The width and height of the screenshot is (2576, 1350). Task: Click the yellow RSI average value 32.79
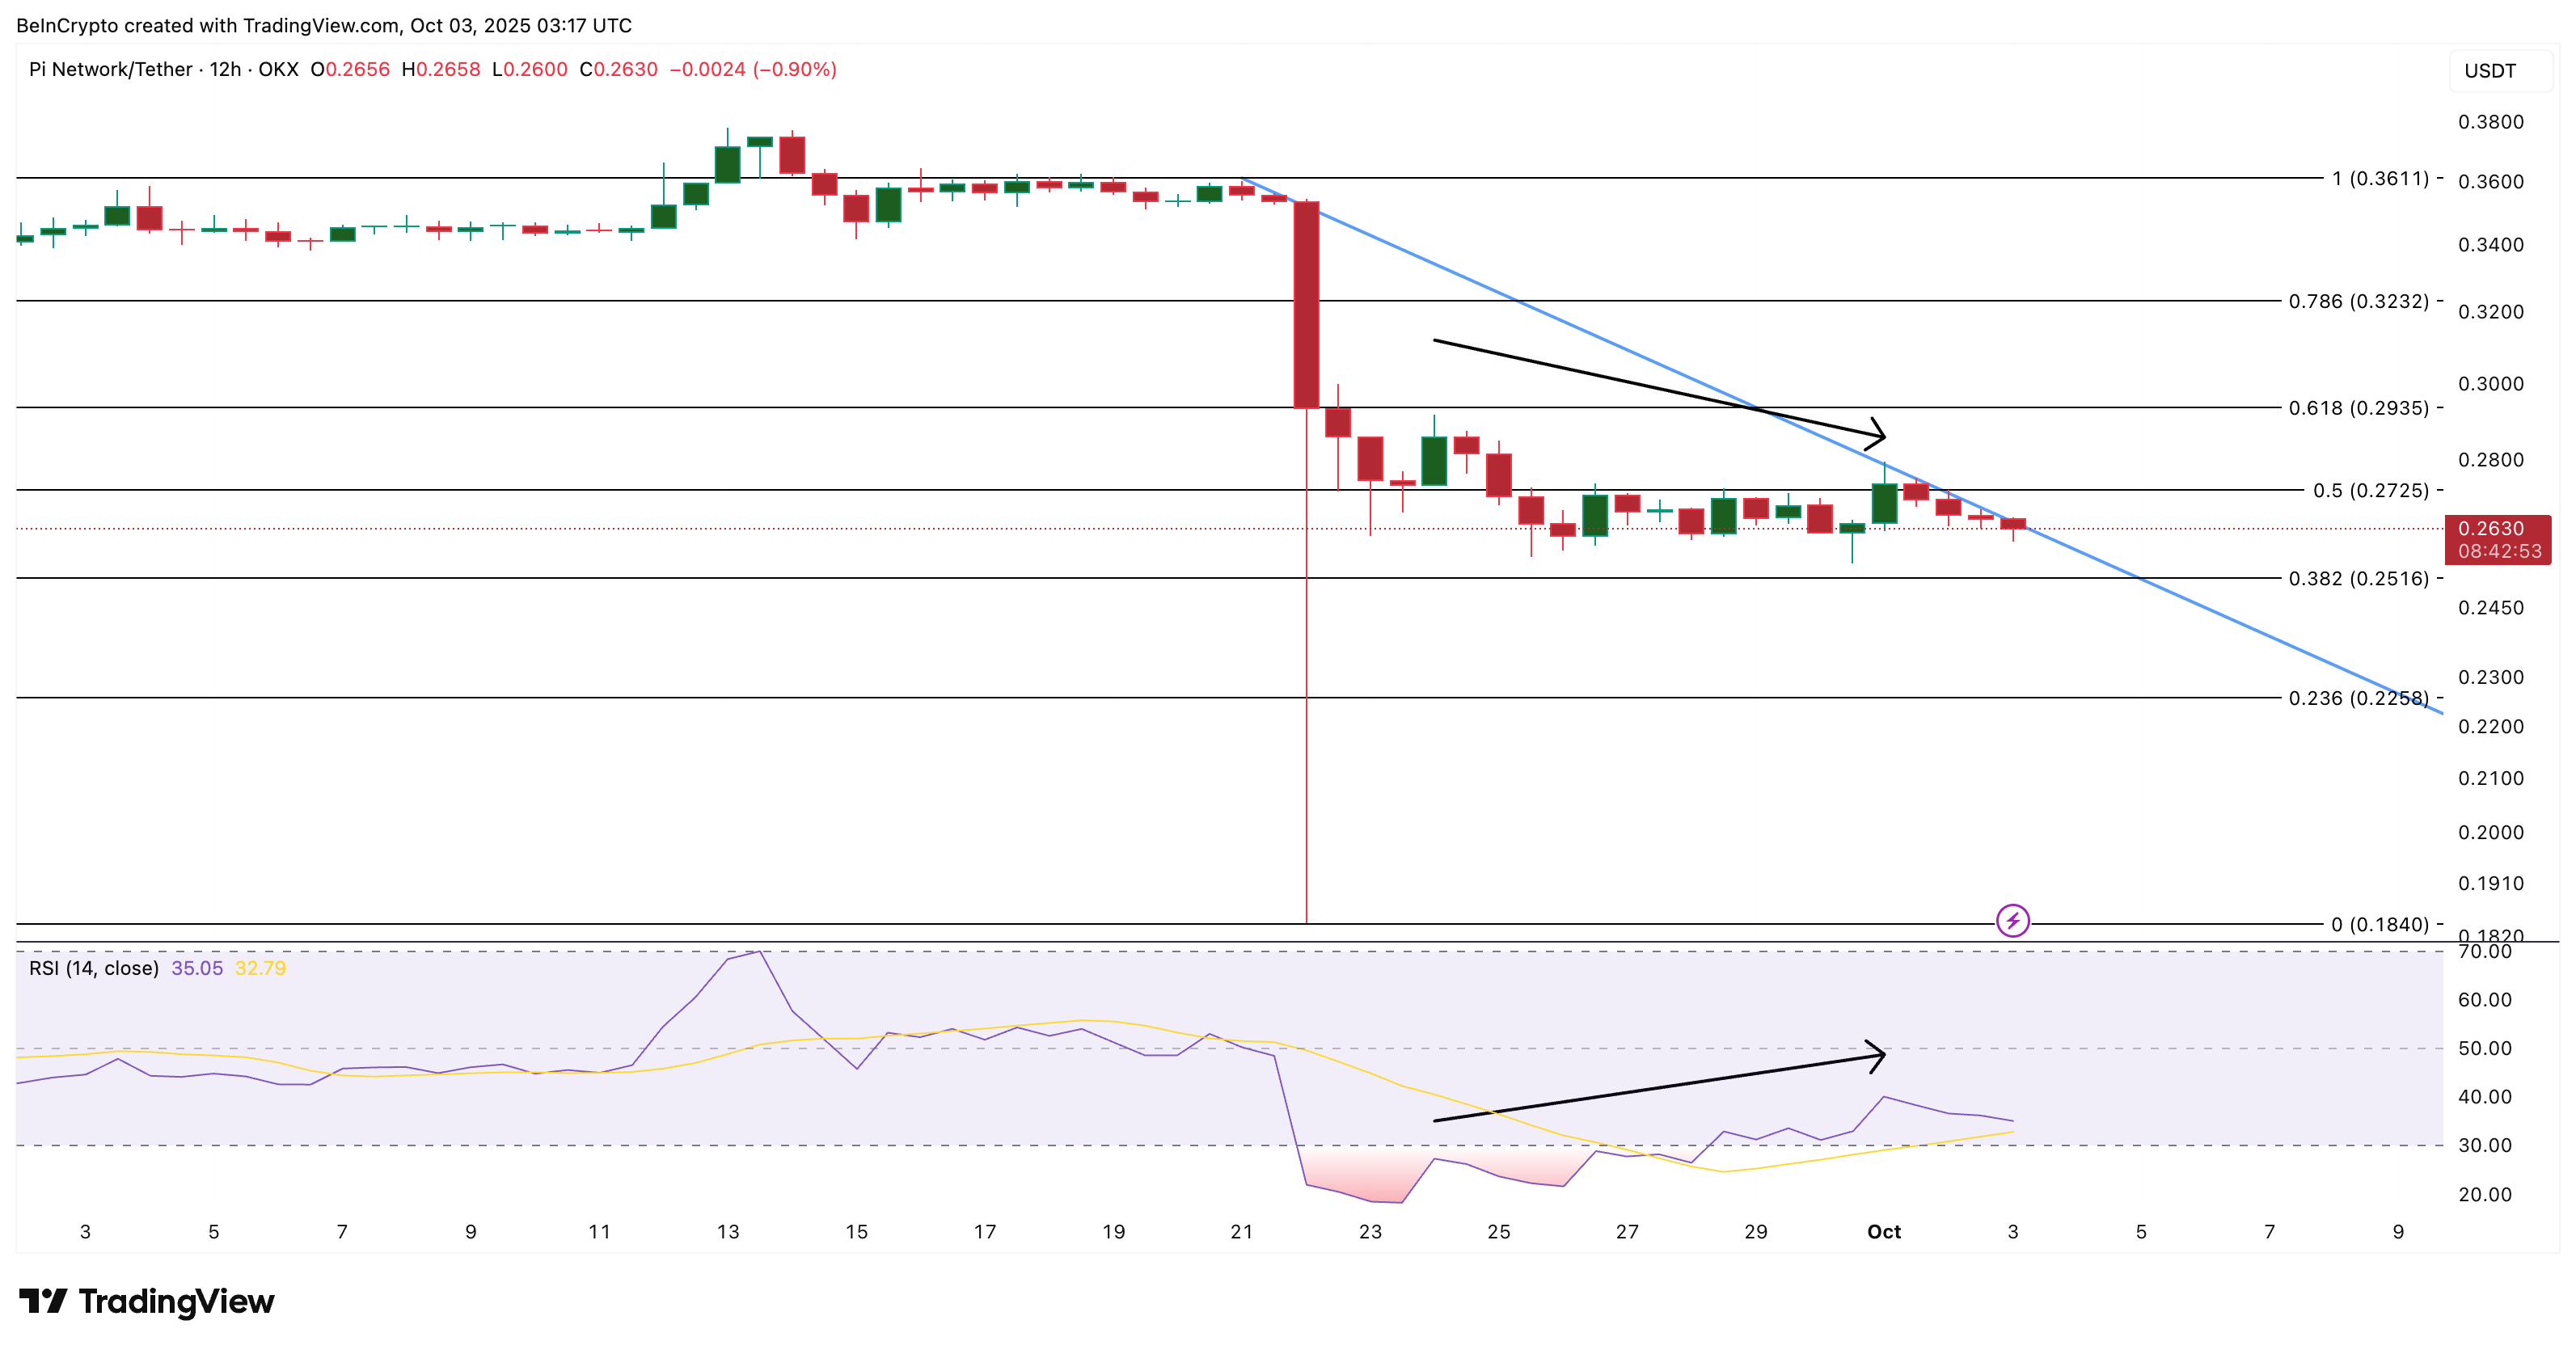pos(260,968)
